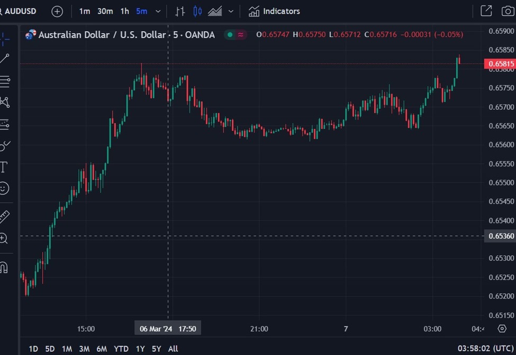Viewport: 516px width, 355px height.
Task: Switch to the 30m timeframe
Action: tap(105, 11)
